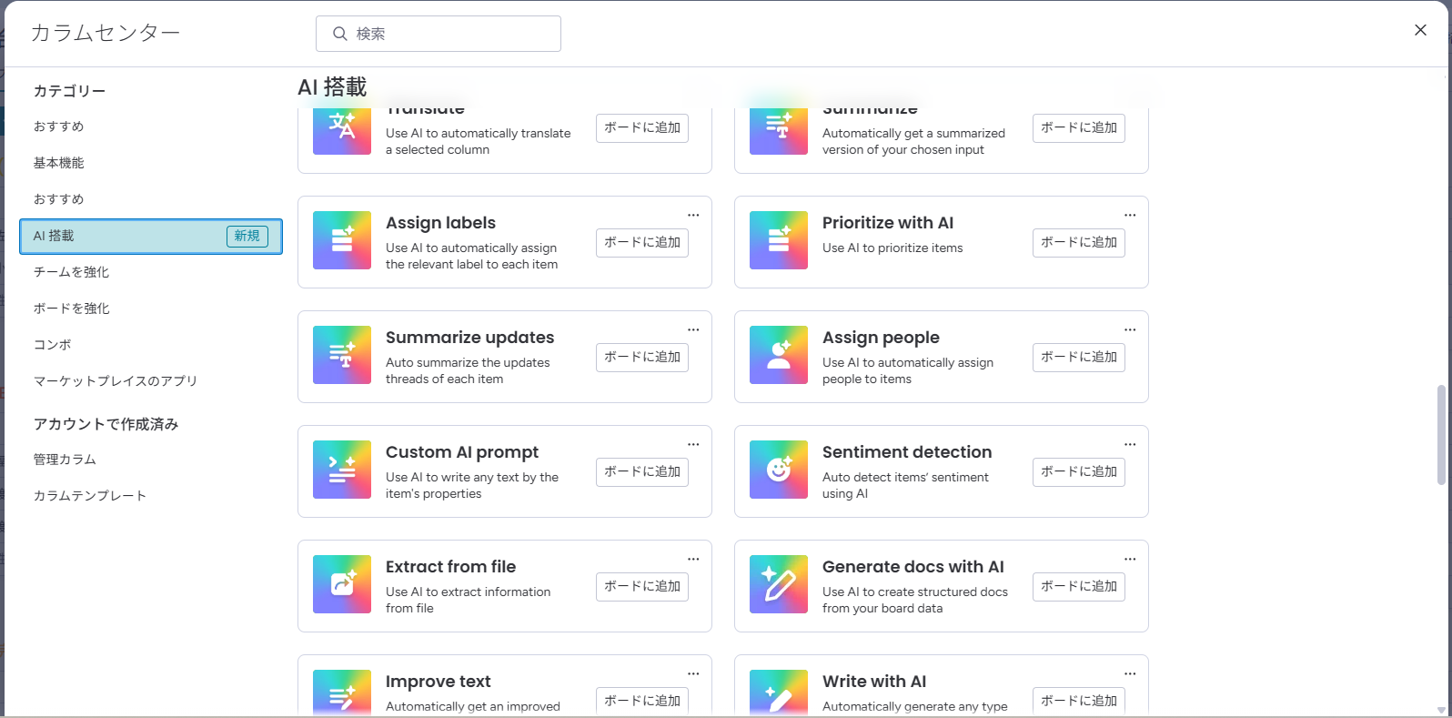Add Summarize updates column to board
This screenshot has height=718, width=1452.
(642, 358)
